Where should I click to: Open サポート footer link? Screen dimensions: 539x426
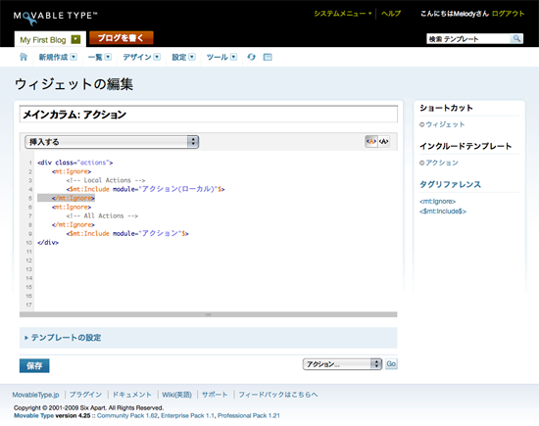(215, 395)
